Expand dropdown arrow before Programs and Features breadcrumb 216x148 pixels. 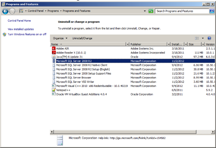pos(61,11)
